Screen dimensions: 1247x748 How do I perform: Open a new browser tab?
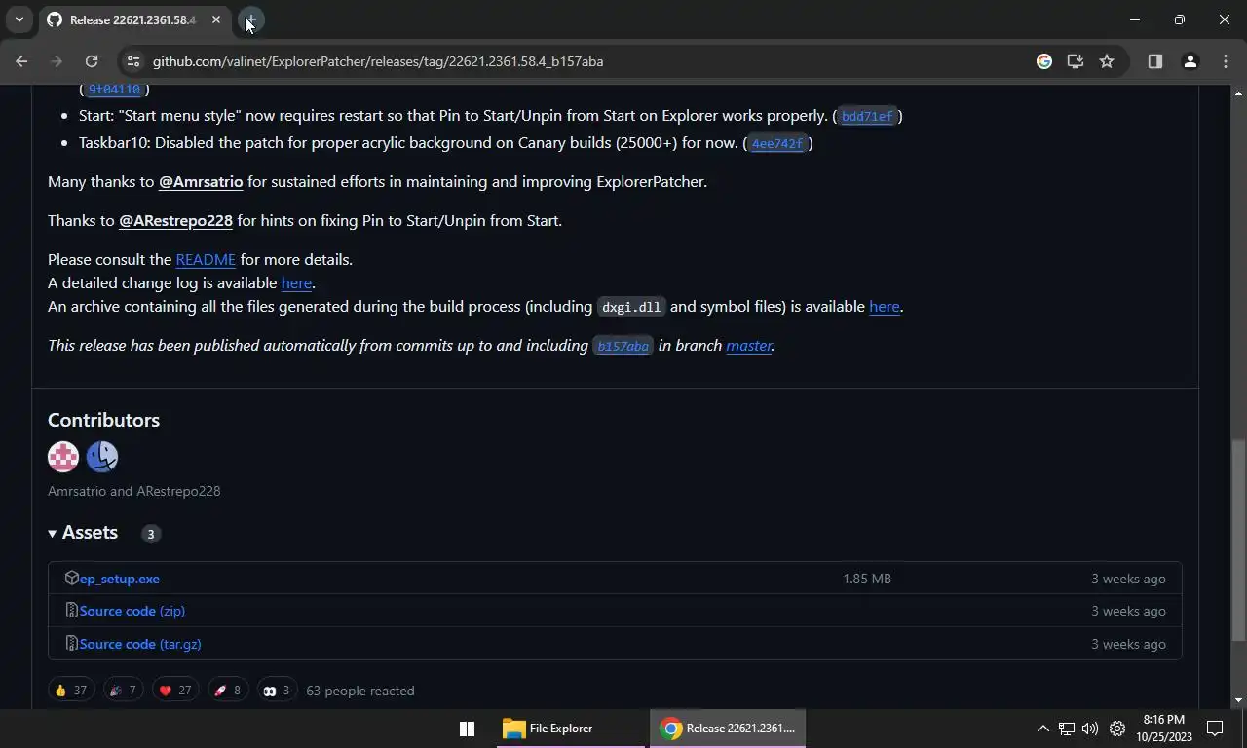[250, 19]
